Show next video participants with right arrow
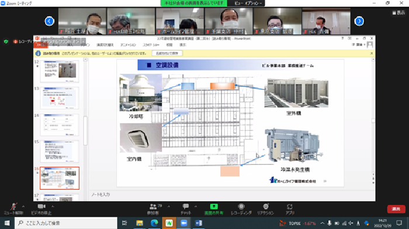Screen dimensions: 409x229 [359, 21]
